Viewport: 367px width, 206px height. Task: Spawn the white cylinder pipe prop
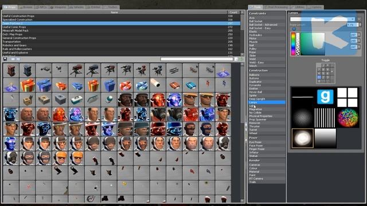(158, 85)
